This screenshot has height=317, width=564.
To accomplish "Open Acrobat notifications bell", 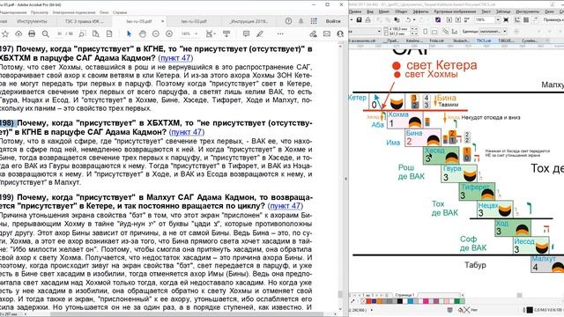I will tap(301, 21).
